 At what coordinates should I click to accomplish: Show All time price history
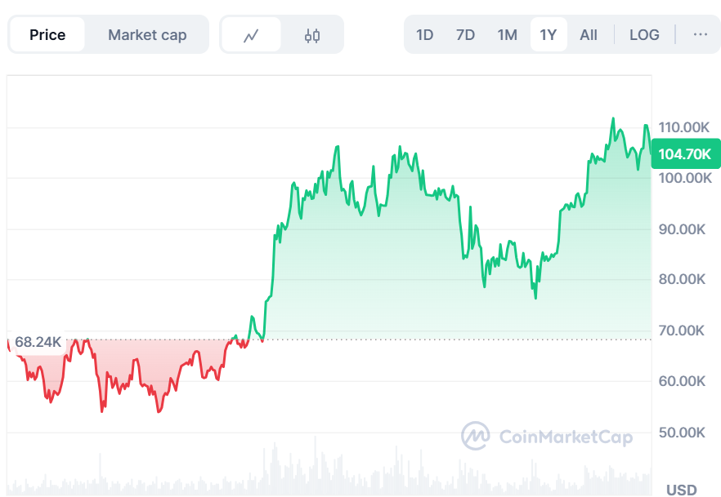pos(589,35)
